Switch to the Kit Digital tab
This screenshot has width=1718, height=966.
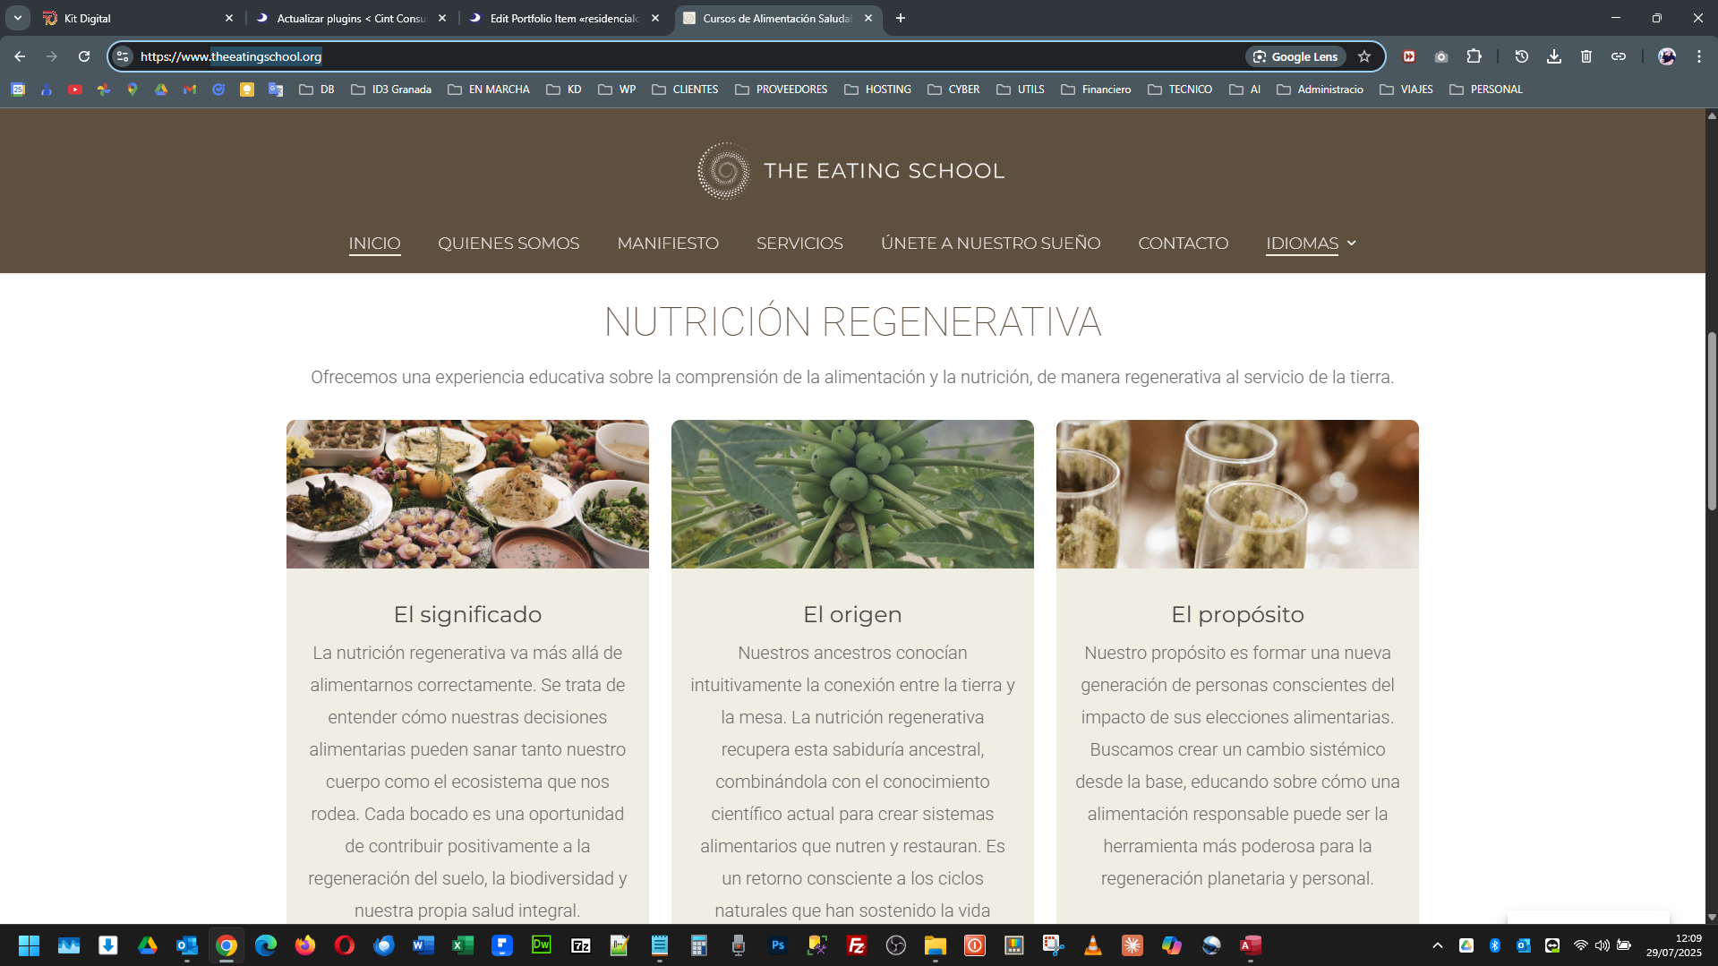(134, 18)
